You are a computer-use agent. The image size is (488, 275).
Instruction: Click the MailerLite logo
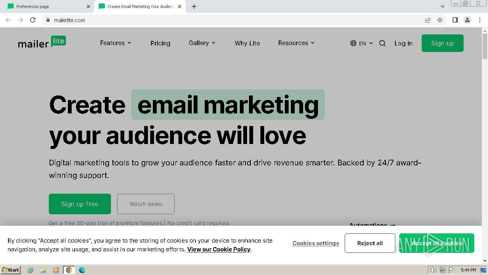click(42, 42)
